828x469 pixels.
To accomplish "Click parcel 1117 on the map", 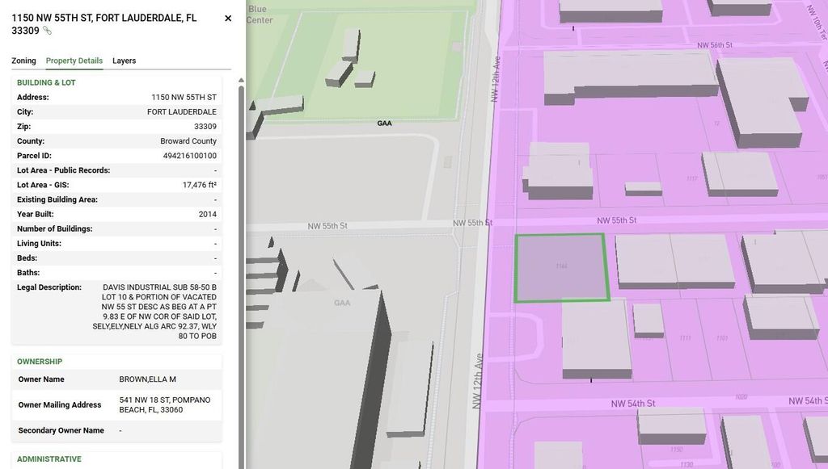I will point(691,178).
